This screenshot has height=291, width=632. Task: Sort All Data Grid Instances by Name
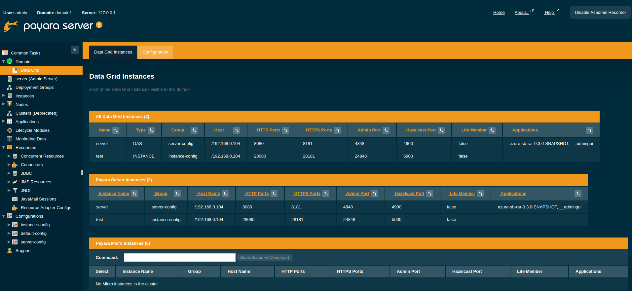[x=116, y=130]
